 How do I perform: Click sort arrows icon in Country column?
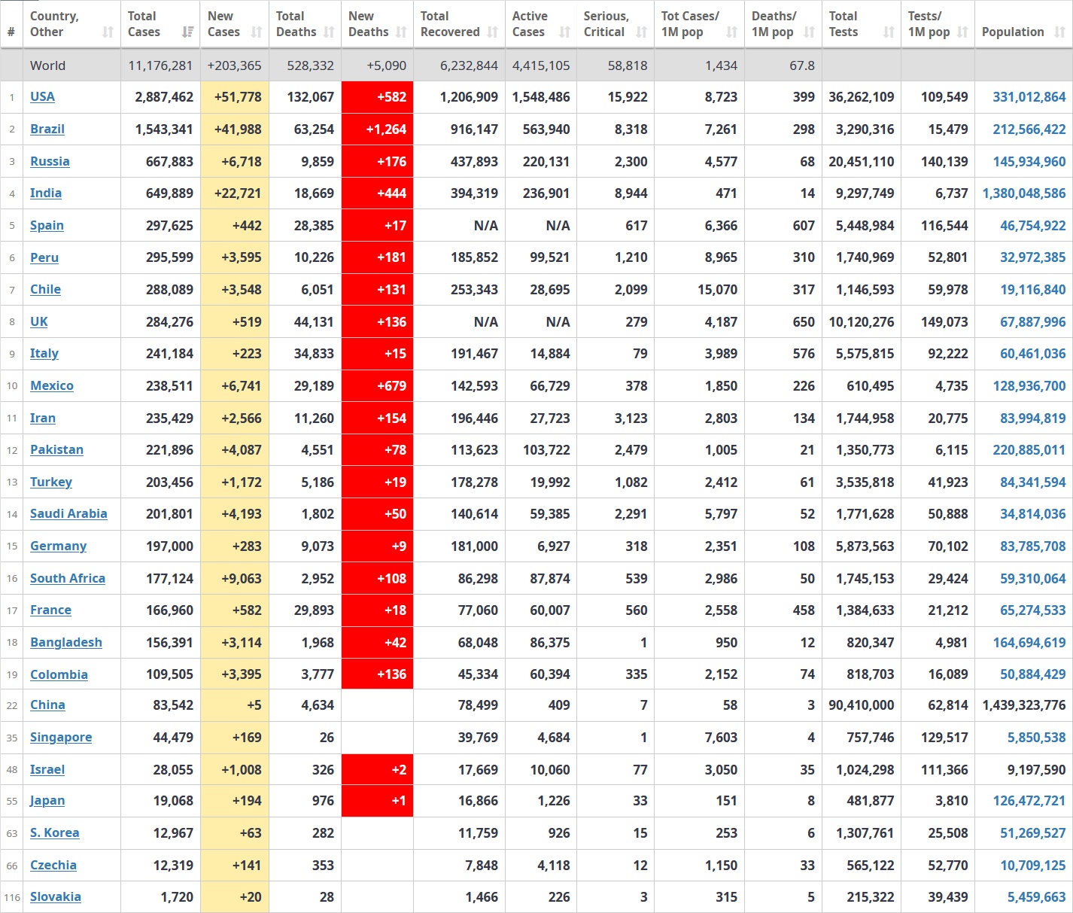coord(108,32)
